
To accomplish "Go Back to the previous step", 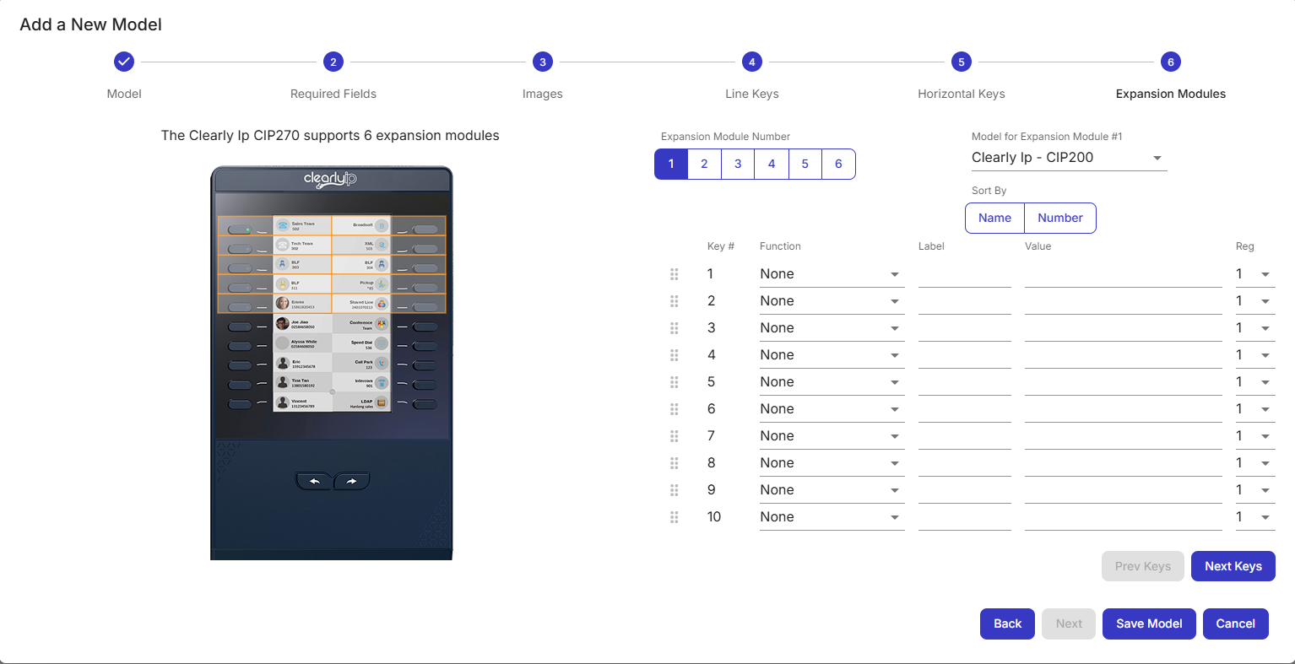I will pos(1007,624).
